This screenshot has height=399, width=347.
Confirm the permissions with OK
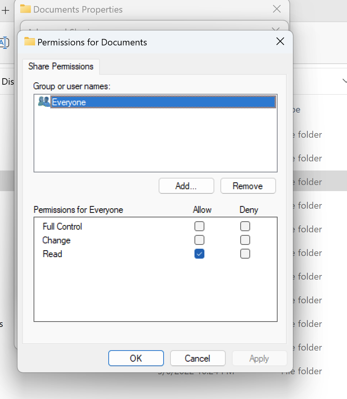pyautogui.click(x=136, y=358)
